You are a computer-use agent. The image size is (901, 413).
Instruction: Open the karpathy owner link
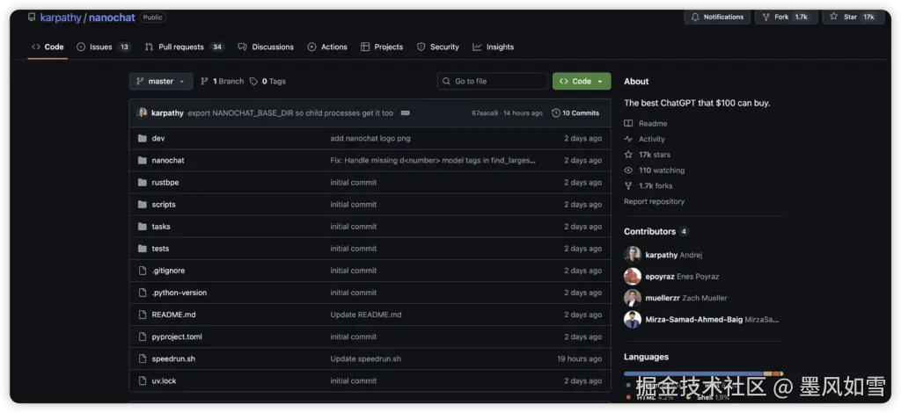(x=61, y=18)
